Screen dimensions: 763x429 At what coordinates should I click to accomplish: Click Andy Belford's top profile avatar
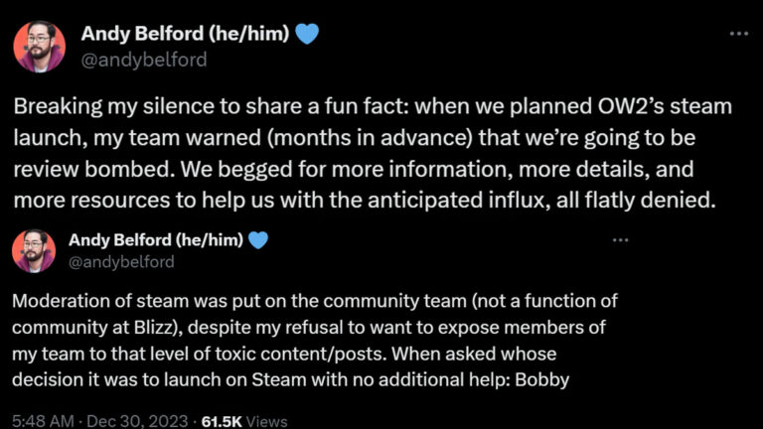40,47
